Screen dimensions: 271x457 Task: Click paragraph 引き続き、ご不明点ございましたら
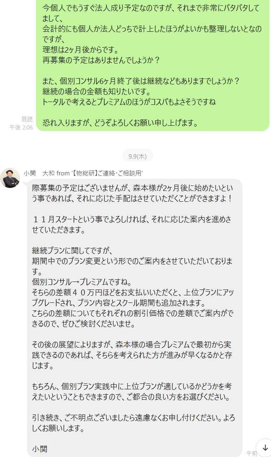tap(133, 423)
